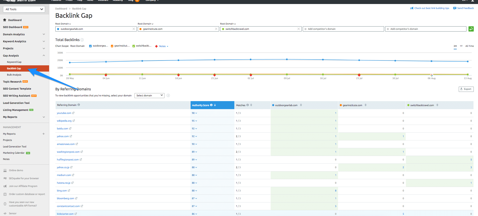This screenshot has width=478, height=216.
Task: Open the Select domain dropdown
Action: click(x=149, y=95)
